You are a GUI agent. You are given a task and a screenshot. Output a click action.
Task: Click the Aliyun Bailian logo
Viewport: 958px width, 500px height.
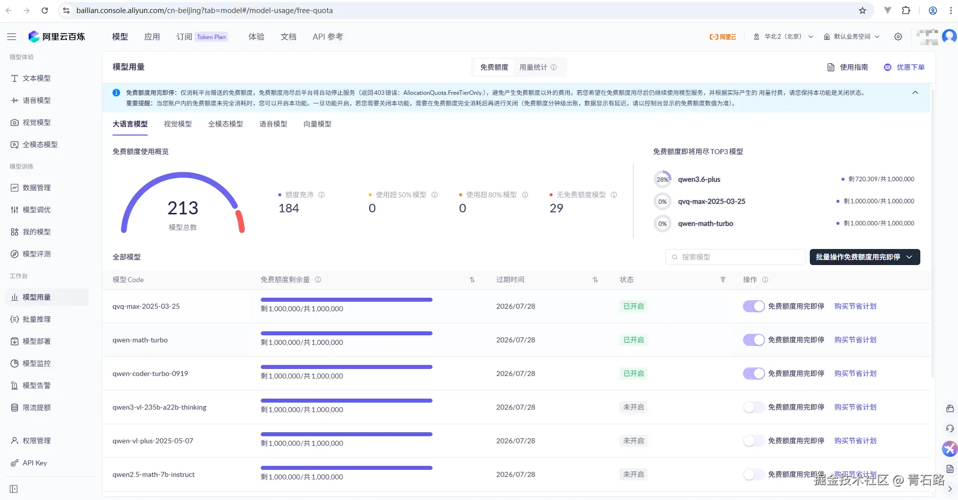[57, 37]
